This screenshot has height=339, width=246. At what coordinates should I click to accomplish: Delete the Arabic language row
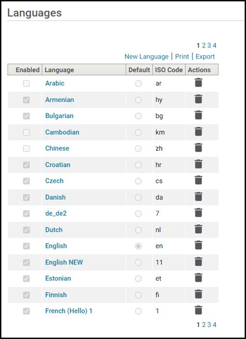pos(198,83)
